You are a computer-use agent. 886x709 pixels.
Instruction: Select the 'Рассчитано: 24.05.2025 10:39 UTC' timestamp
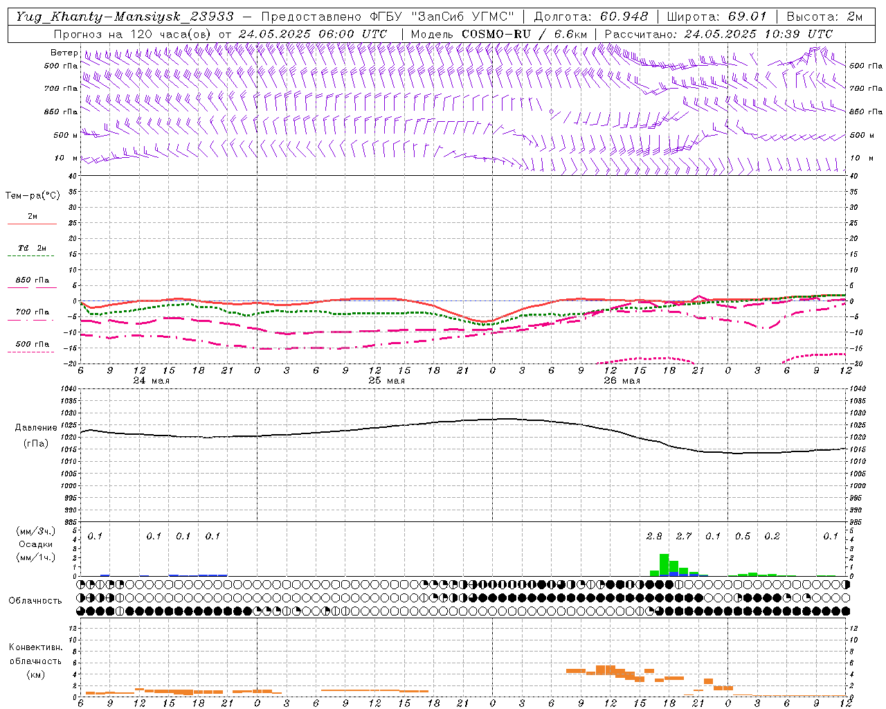(x=718, y=34)
